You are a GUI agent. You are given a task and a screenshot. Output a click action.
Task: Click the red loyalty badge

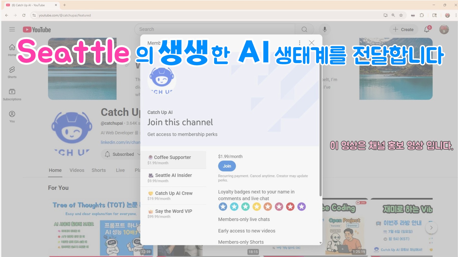290,207
